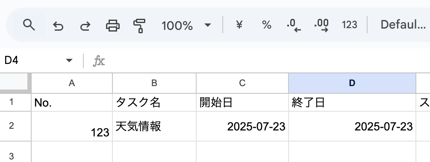Select the cell containing 天気情報
Viewport: 430px width, 162px height.
point(154,126)
